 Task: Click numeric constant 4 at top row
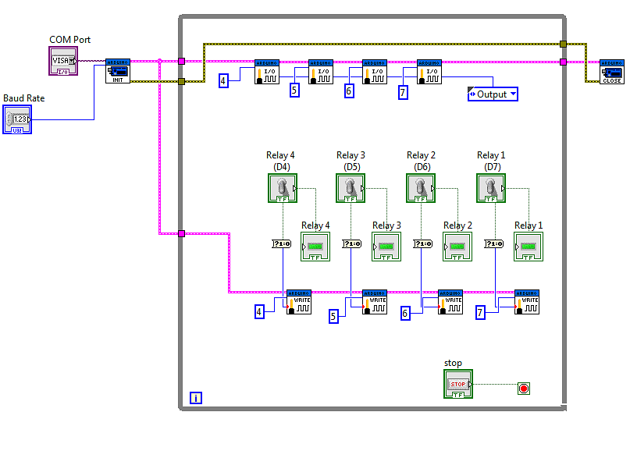coord(223,81)
